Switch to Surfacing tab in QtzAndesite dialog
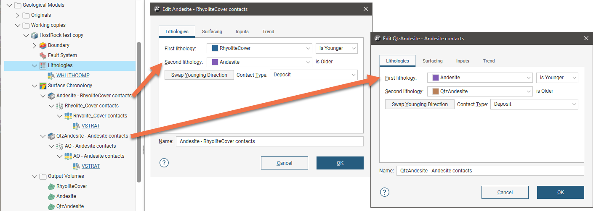Image resolution: width=596 pixels, height=211 pixels. tap(432, 61)
